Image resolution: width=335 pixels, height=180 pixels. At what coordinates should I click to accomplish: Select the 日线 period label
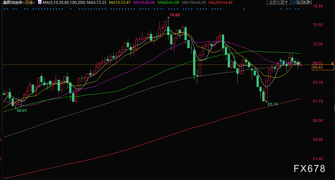tap(29, 2)
